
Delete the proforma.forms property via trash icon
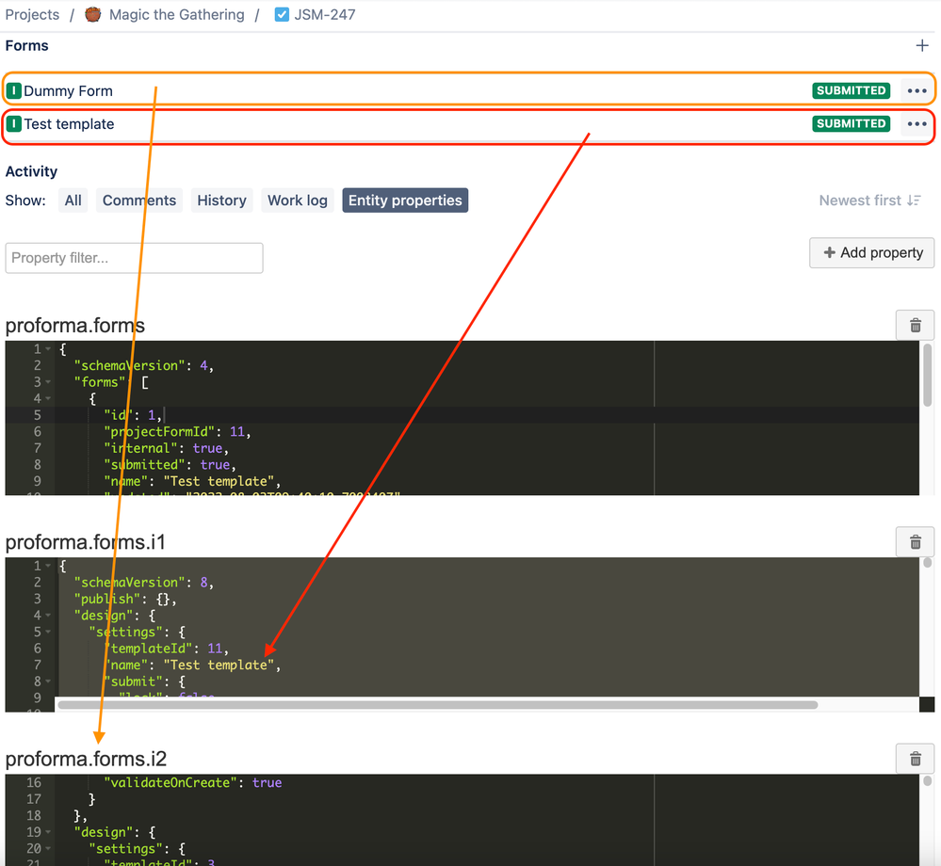coord(915,325)
